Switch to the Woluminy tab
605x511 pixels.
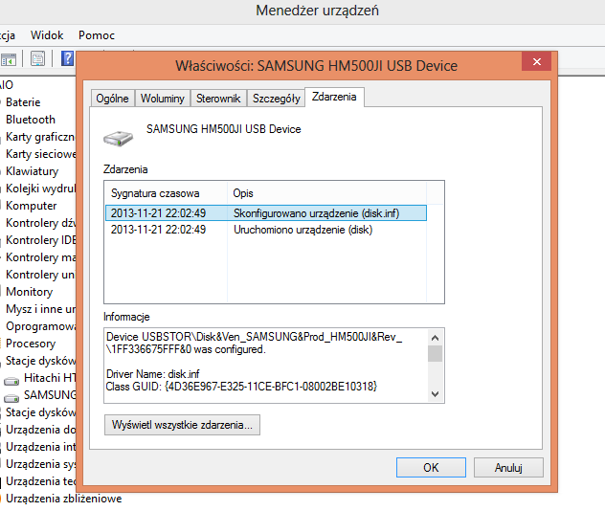tap(162, 99)
